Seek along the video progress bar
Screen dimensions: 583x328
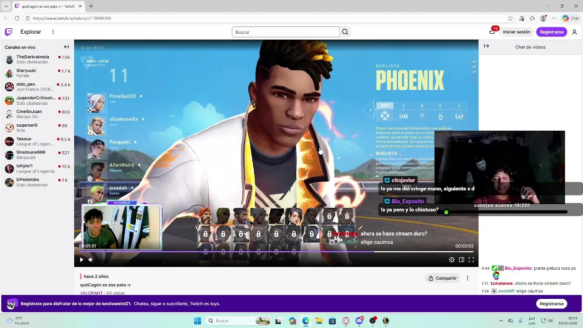276,251
